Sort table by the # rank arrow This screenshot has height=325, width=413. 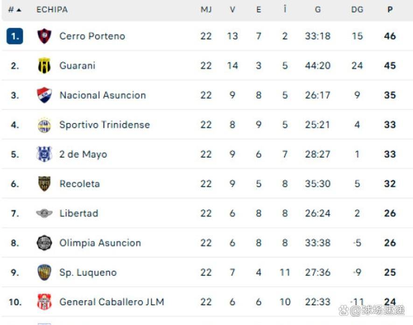(14, 9)
